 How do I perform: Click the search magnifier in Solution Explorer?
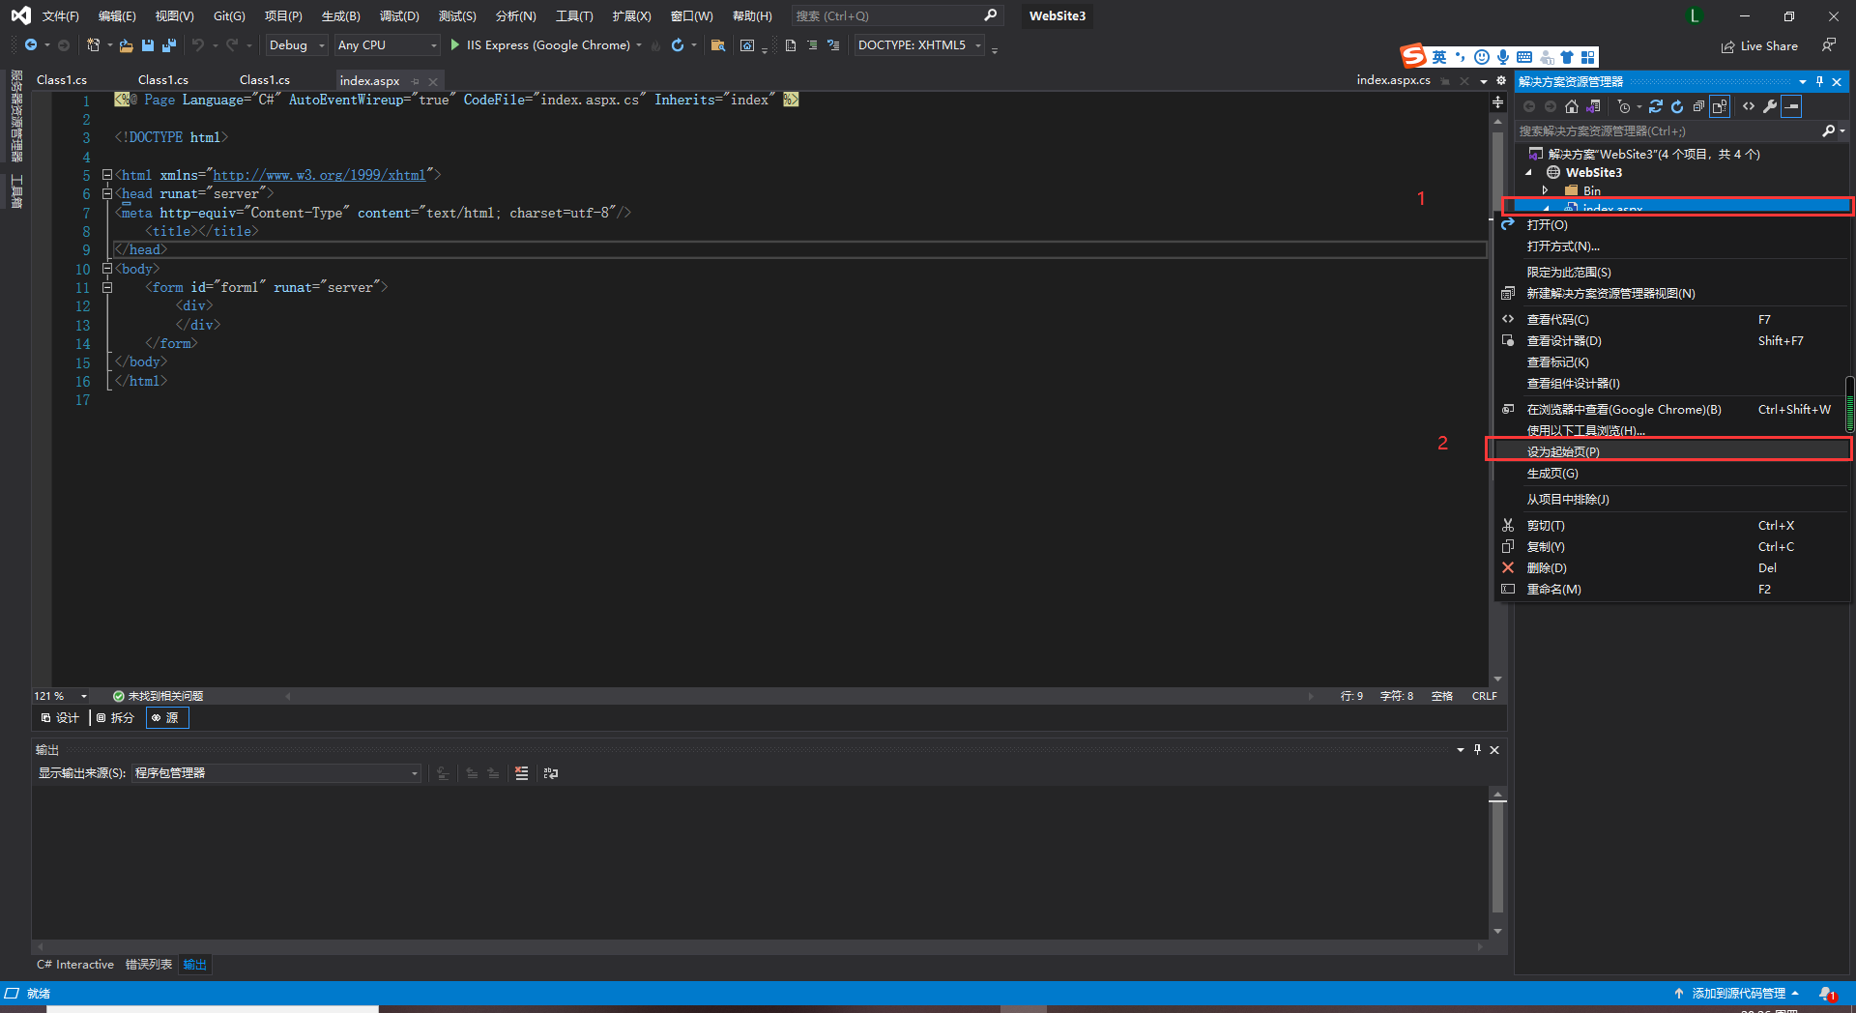(1829, 130)
